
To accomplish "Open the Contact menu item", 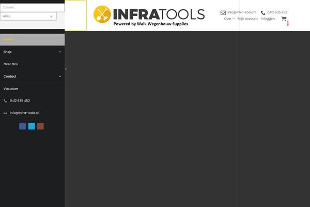I will pos(10,77).
